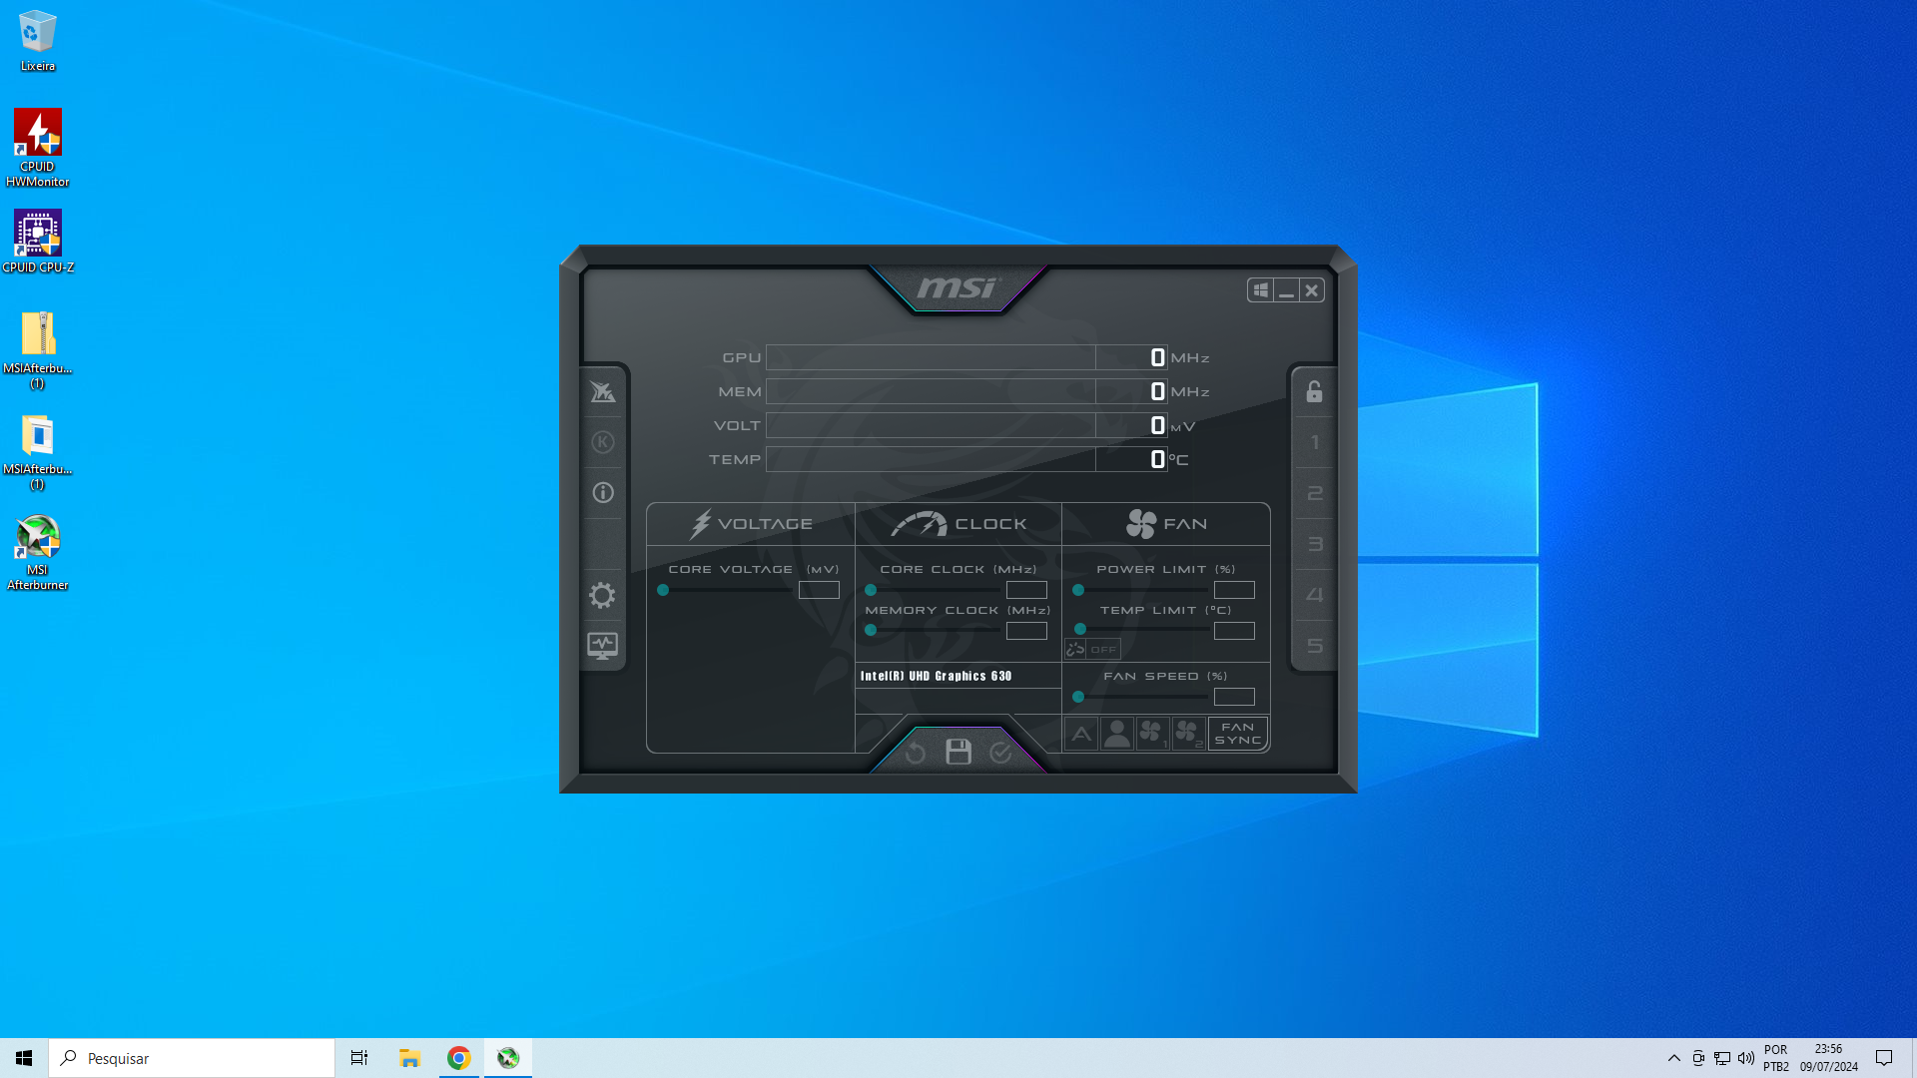This screenshot has width=1917, height=1078.
Task: Select fan 2 icon
Action: click(1189, 734)
